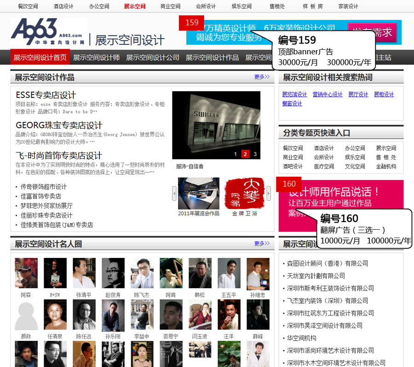Open 飞杰室内装饰（深圳）有限公司 company link
414x367 pixels.
(x=328, y=300)
